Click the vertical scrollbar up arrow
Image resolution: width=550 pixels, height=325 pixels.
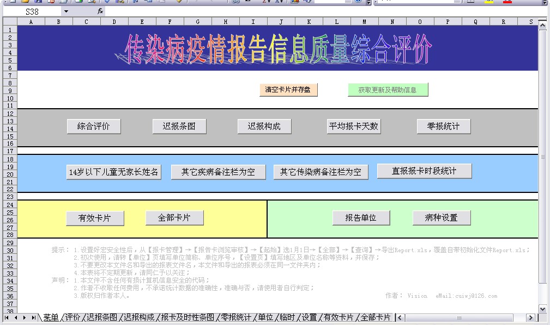pyautogui.click(x=542, y=25)
